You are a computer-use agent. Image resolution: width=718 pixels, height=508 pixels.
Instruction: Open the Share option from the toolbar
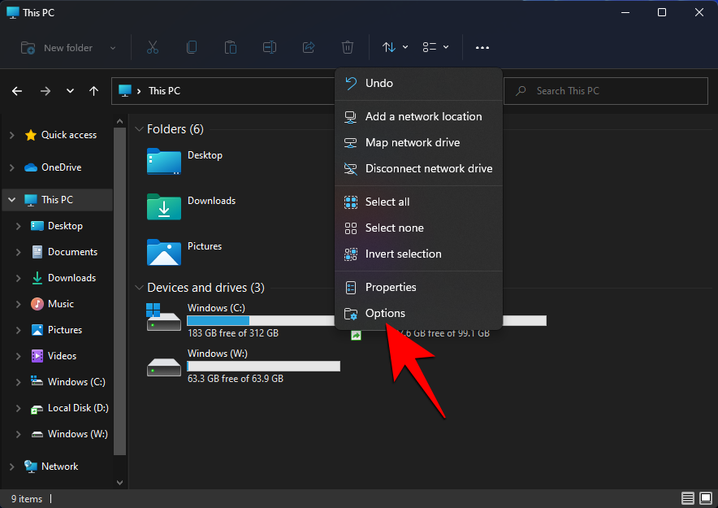[x=309, y=47]
